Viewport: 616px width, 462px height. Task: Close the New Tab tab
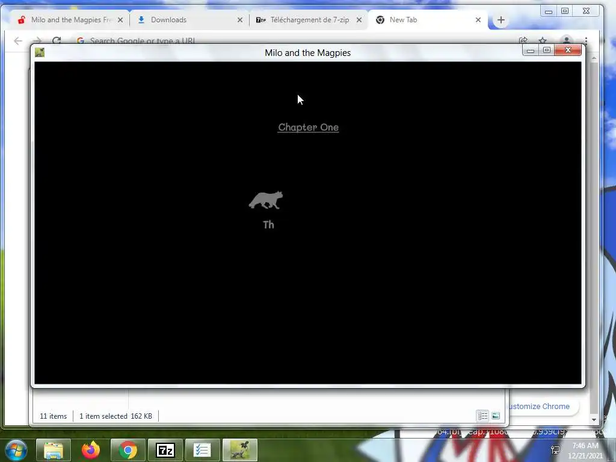(x=478, y=20)
